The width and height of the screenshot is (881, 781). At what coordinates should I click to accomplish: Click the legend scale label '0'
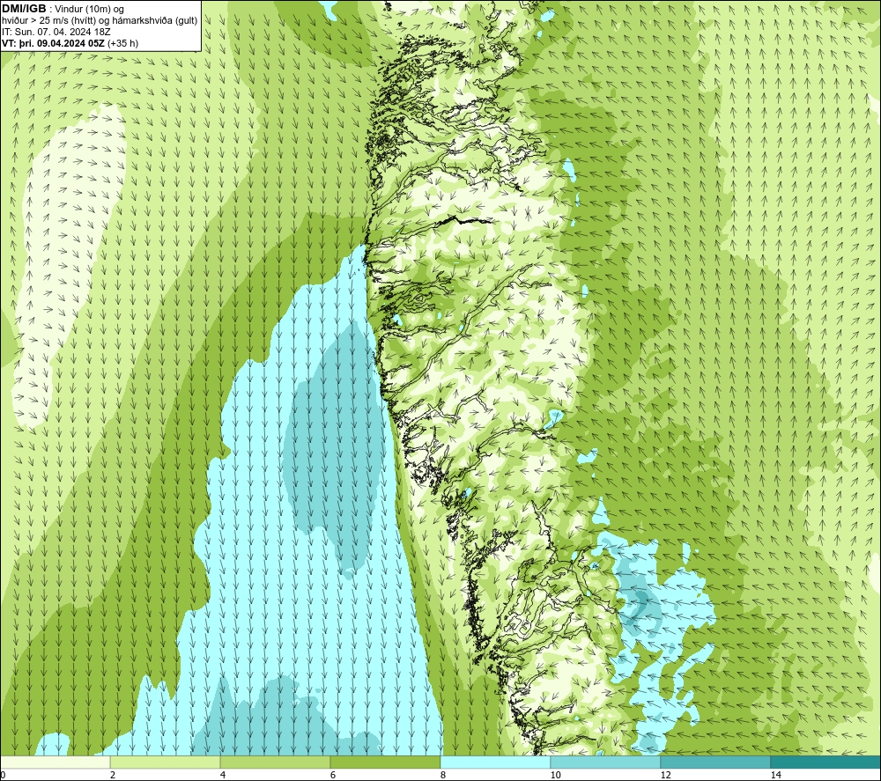point(3,776)
